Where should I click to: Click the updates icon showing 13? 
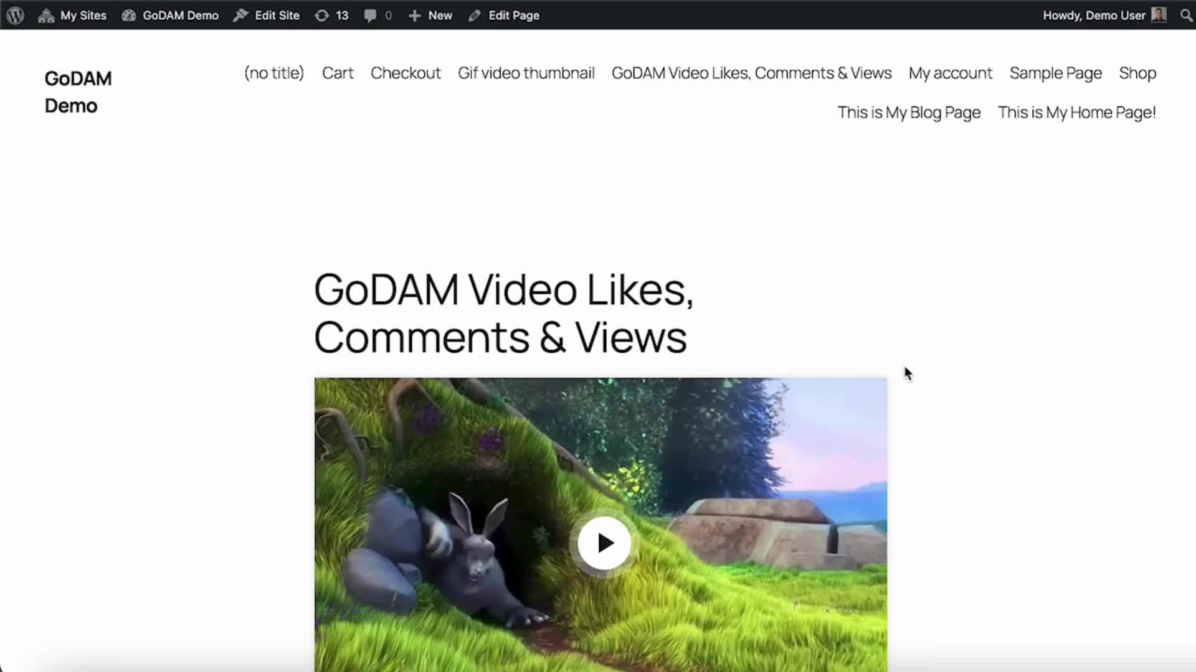(x=331, y=15)
